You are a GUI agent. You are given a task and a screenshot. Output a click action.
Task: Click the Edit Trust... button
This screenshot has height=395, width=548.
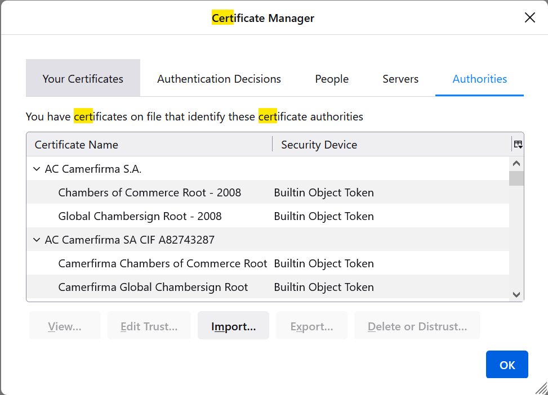click(149, 325)
